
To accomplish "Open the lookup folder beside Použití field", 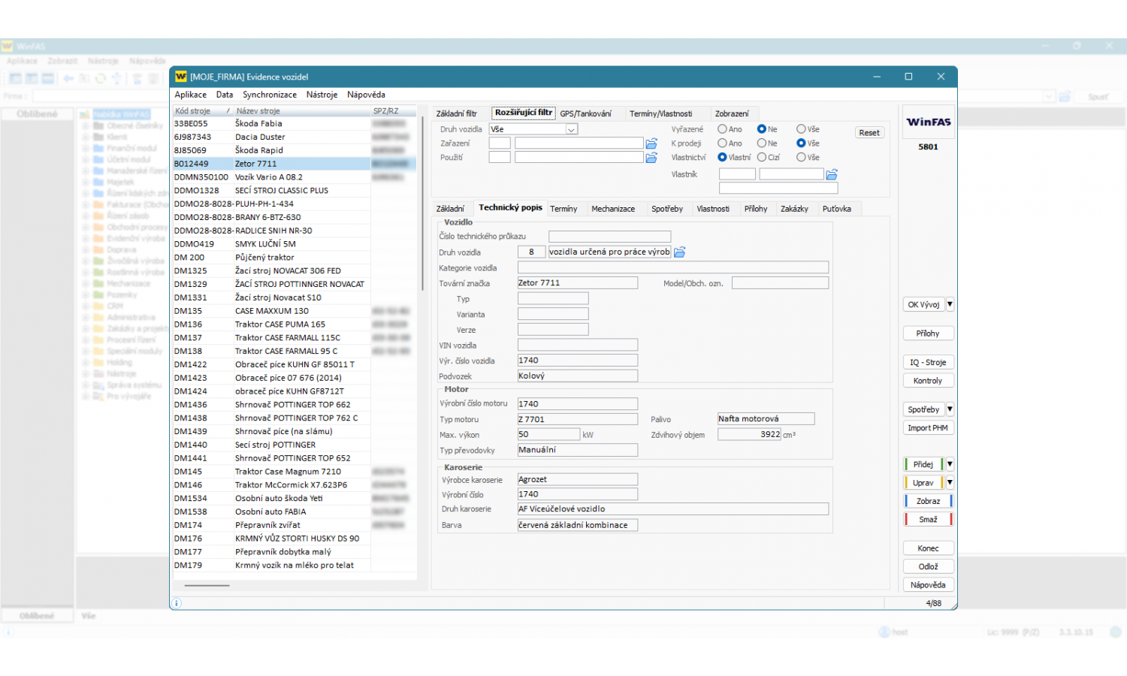I will click(x=651, y=158).
